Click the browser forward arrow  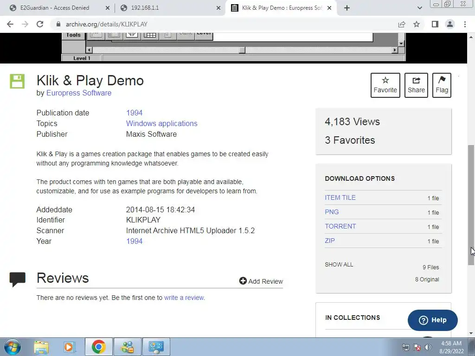(25, 24)
